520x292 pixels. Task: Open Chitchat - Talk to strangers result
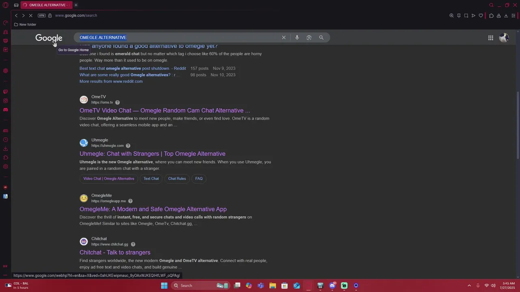[115, 252]
